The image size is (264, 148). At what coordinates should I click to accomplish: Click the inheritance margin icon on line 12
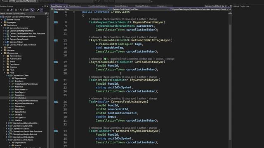(56, 40)
